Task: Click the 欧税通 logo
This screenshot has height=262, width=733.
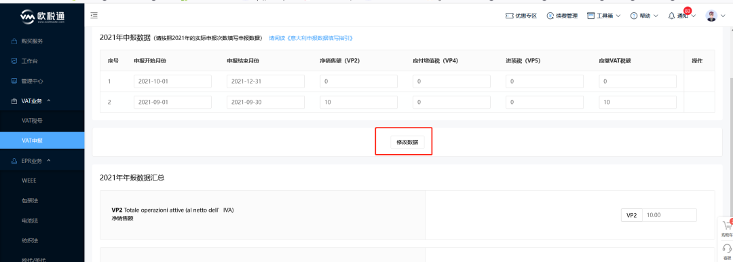Action: 43,16
